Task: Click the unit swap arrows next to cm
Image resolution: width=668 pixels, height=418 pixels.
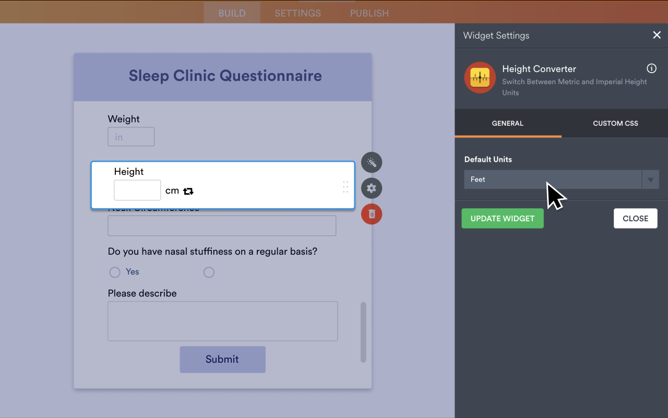Action: (188, 190)
